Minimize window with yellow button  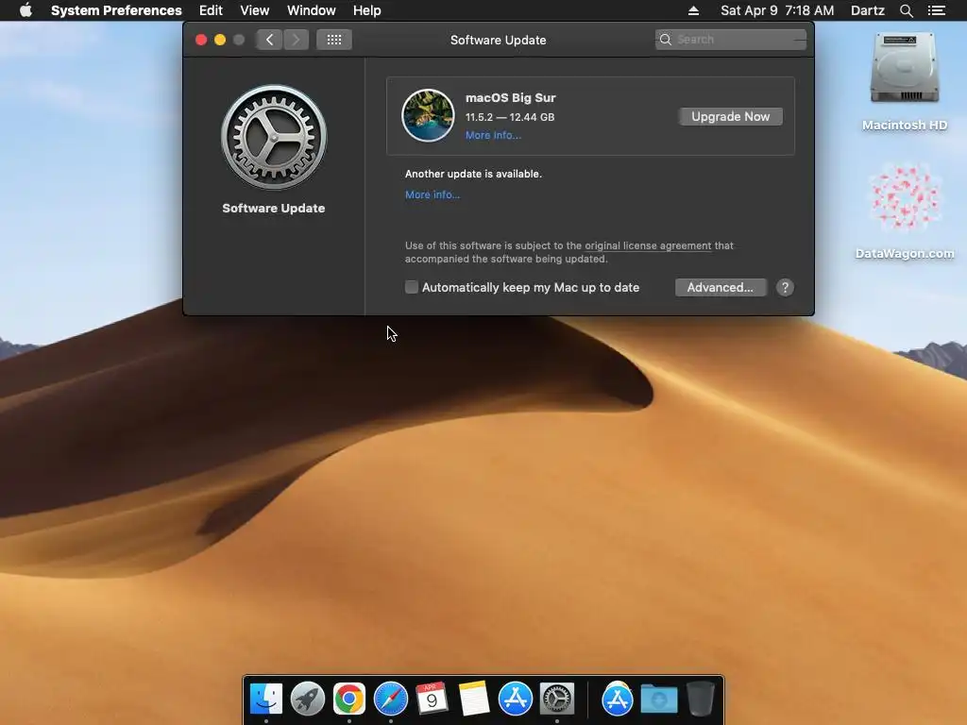coord(219,40)
